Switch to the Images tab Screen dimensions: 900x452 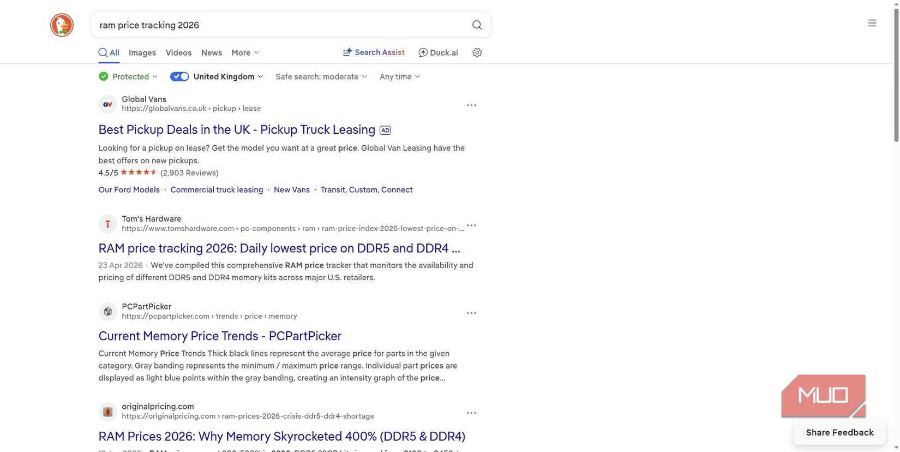tap(142, 52)
